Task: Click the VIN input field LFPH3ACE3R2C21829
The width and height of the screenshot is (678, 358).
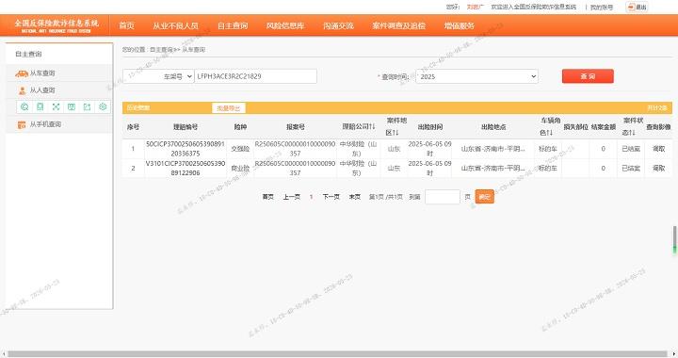Action: [255, 76]
